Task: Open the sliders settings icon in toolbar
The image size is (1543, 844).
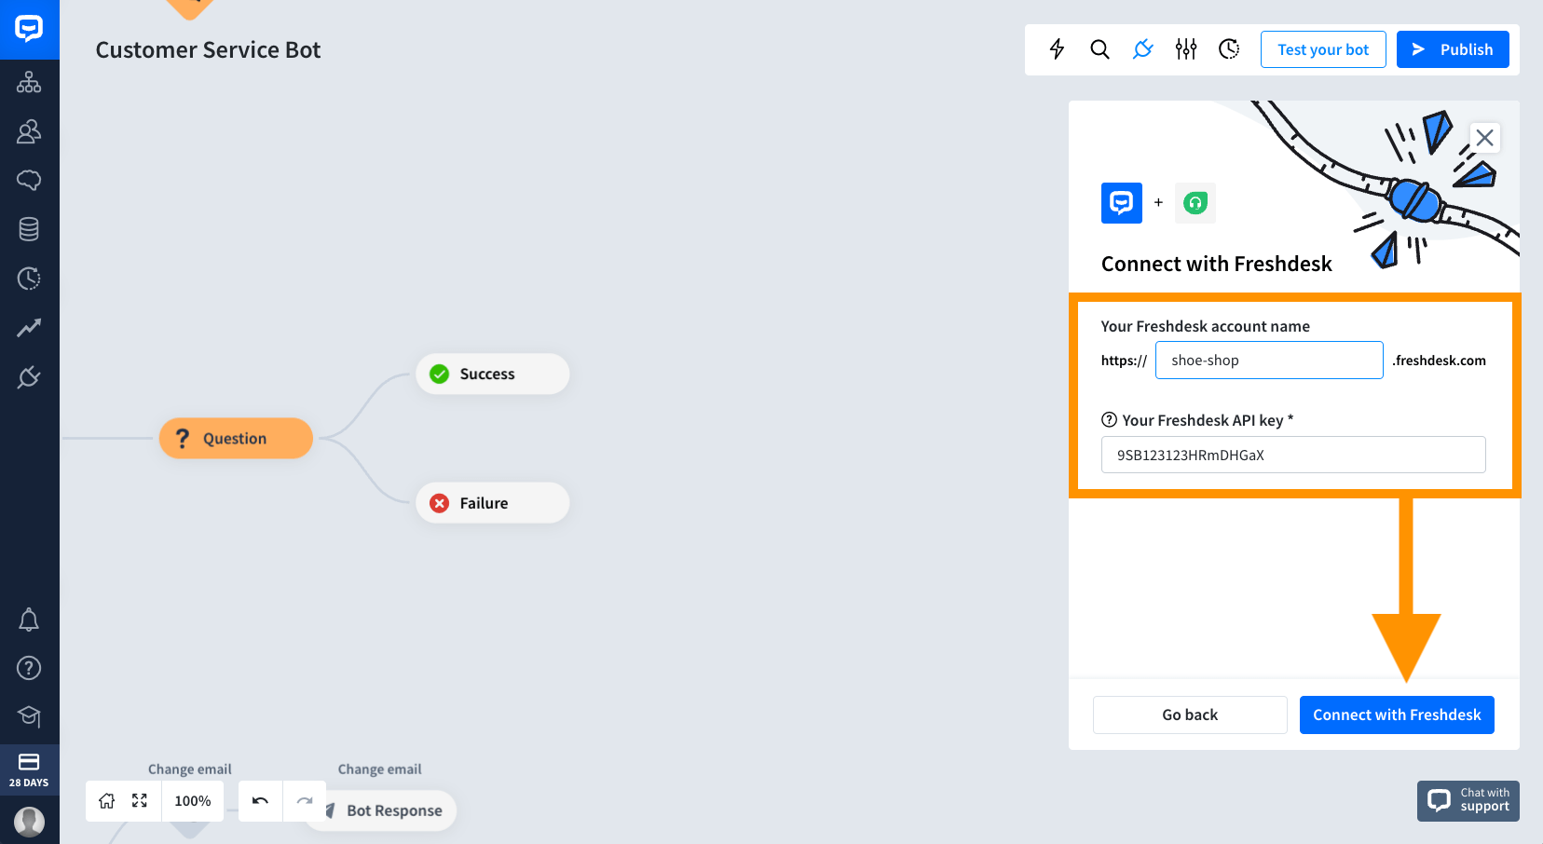Action: [1185, 49]
